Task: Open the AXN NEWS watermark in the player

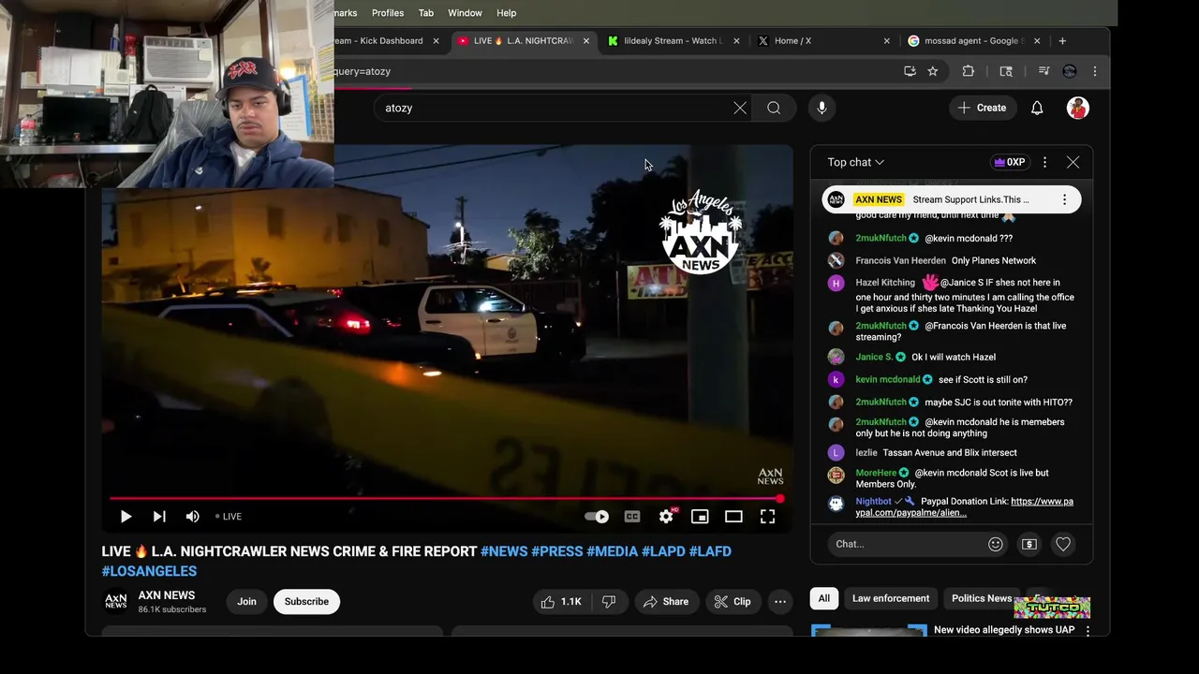Action: [770, 476]
